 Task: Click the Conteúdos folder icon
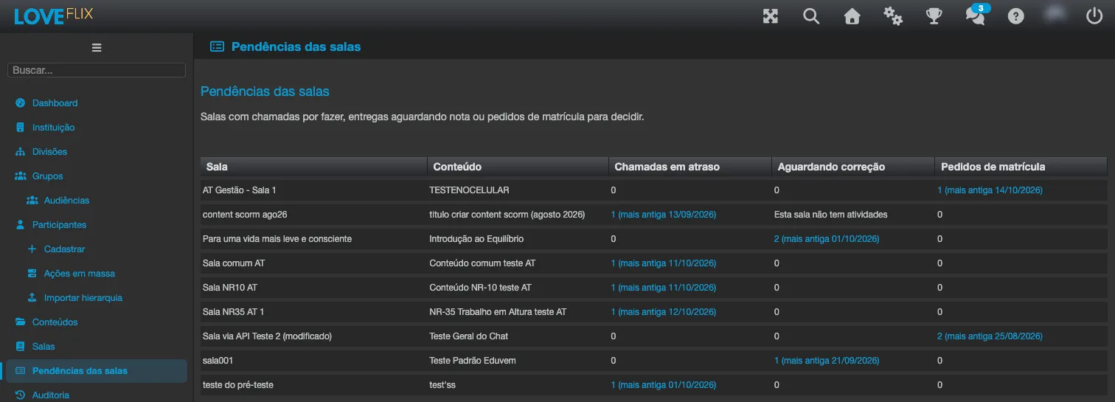pos(21,322)
